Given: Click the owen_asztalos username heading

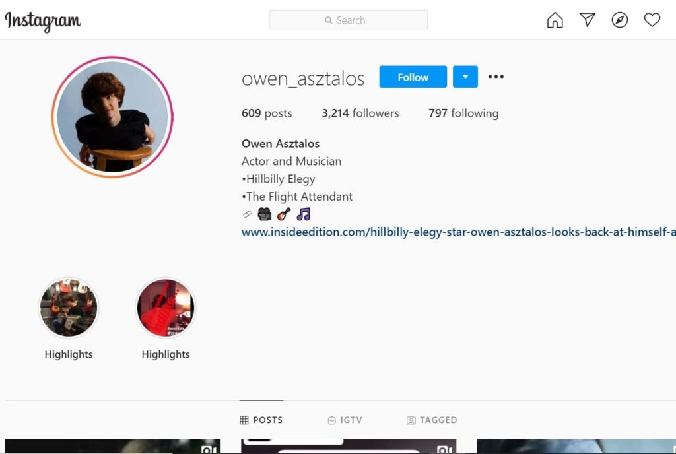Looking at the screenshot, I should coord(302,79).
